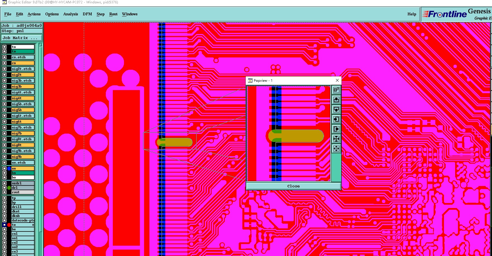Open the Options menu
This screenshot has width=492, height=256.
[52, 14]
